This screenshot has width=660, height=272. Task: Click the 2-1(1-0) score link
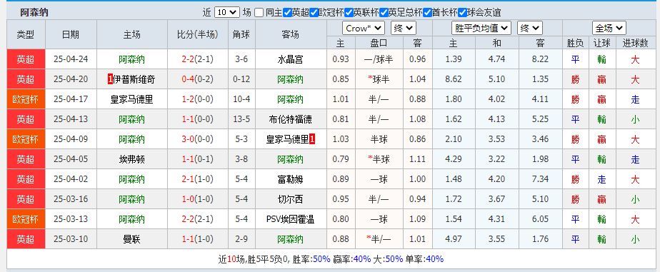[197, 179]
